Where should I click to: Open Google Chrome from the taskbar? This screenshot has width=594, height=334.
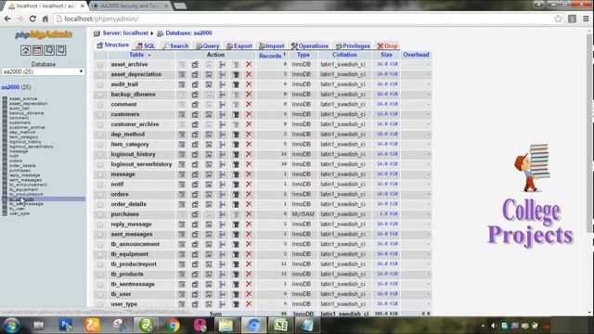tap(174, 325)
